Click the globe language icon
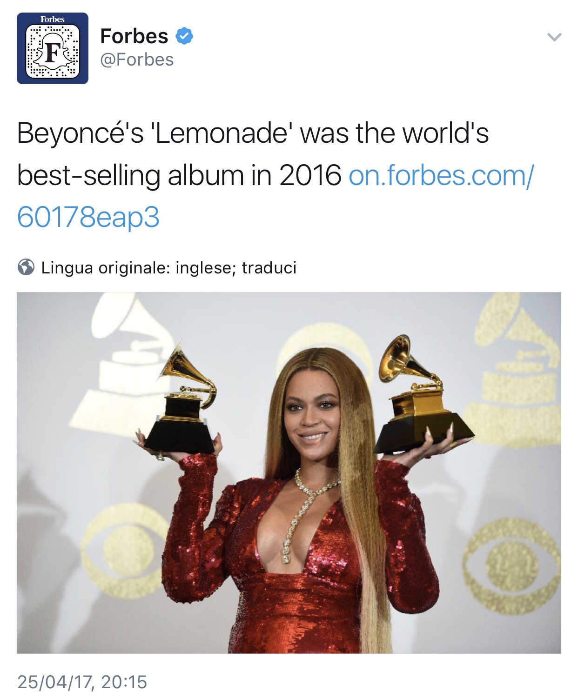578x698 pixels. coord(26,267)
